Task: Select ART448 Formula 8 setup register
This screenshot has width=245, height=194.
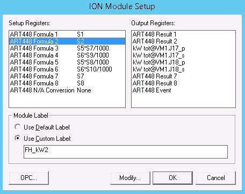Action: click(x=67, y=83)
